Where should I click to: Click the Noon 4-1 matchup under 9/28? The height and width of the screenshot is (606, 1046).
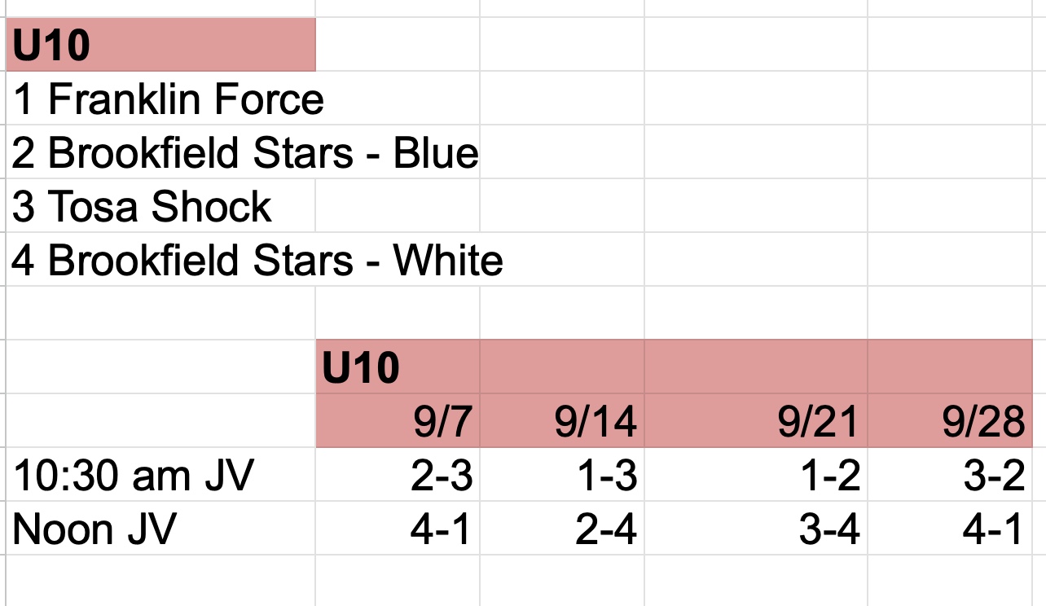click(950, 529)
